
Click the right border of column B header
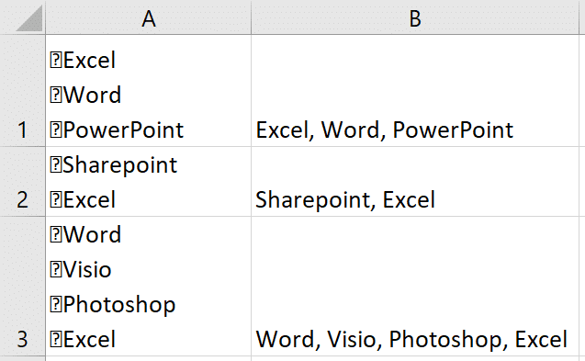(x=579, y=17)
